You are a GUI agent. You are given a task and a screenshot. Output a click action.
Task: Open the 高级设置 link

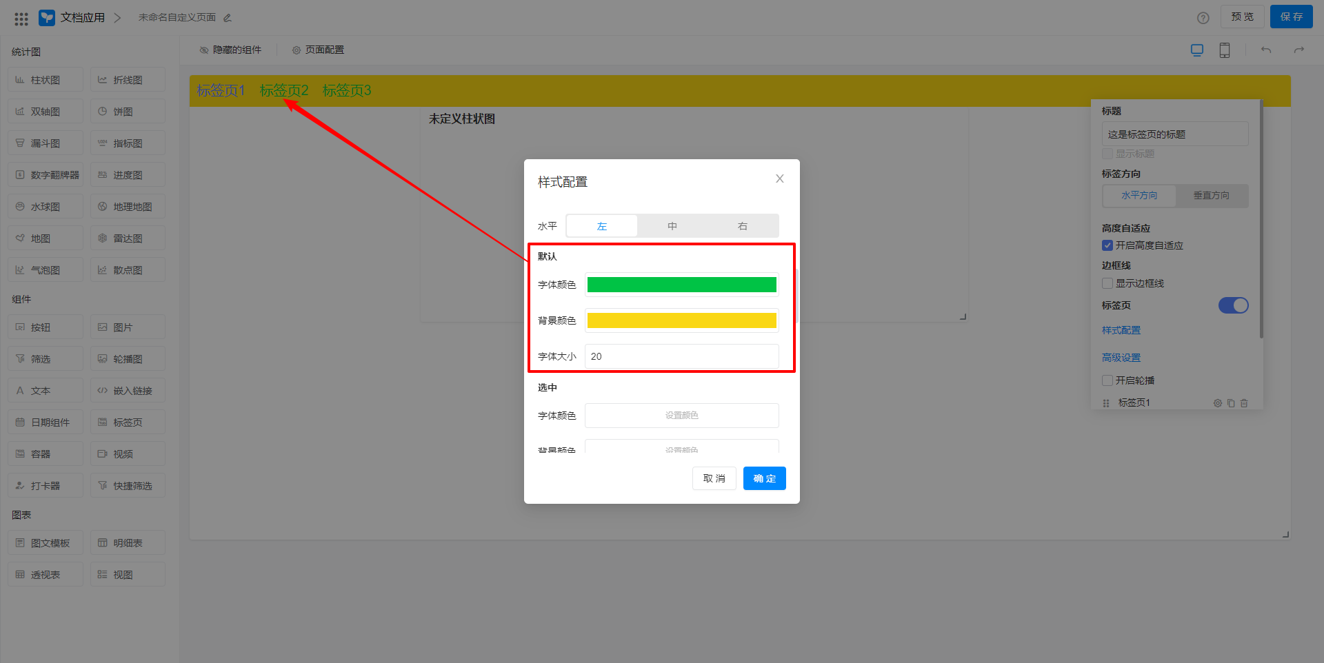coord(1121,358)
